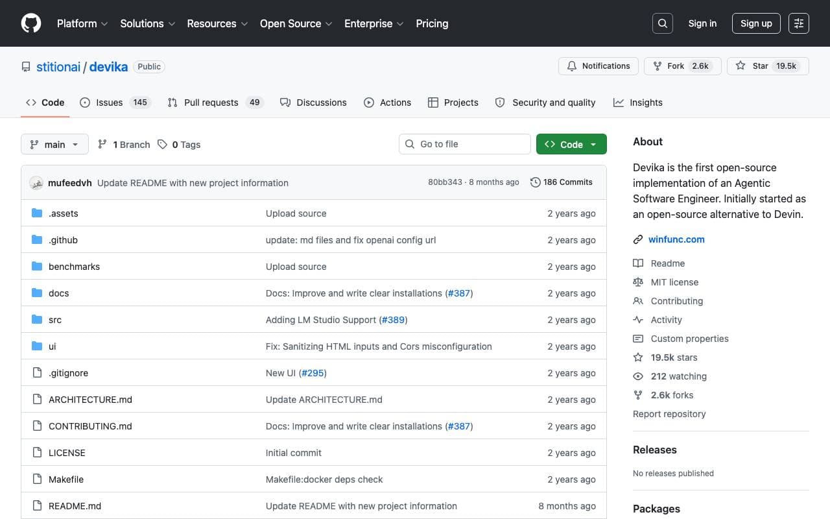Click the link icon beside winfunc.com
The image size is (830, 519).
click(638, 239)
